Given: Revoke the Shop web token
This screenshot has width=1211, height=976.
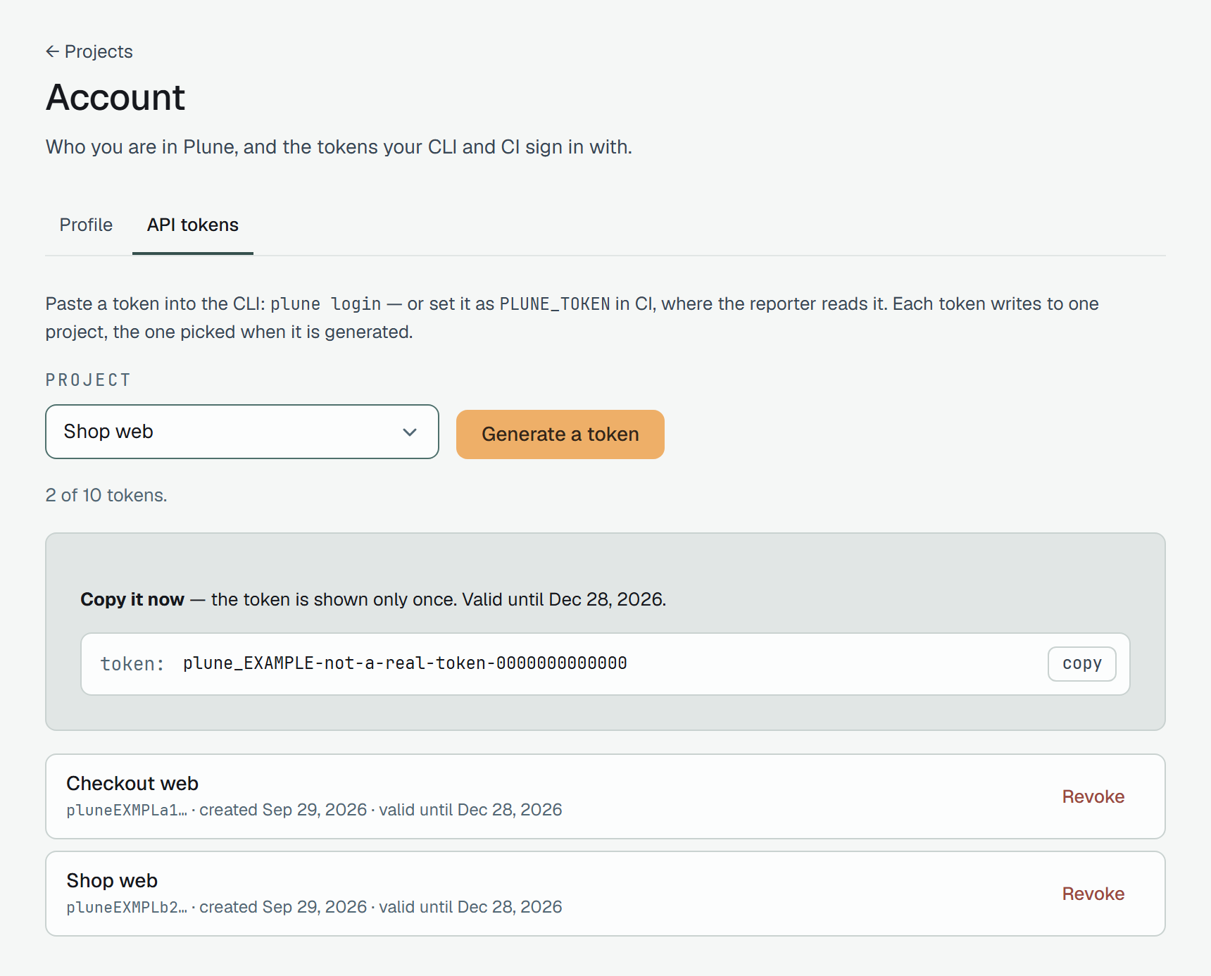Looking at the screenshot, I should point(1093,894).
